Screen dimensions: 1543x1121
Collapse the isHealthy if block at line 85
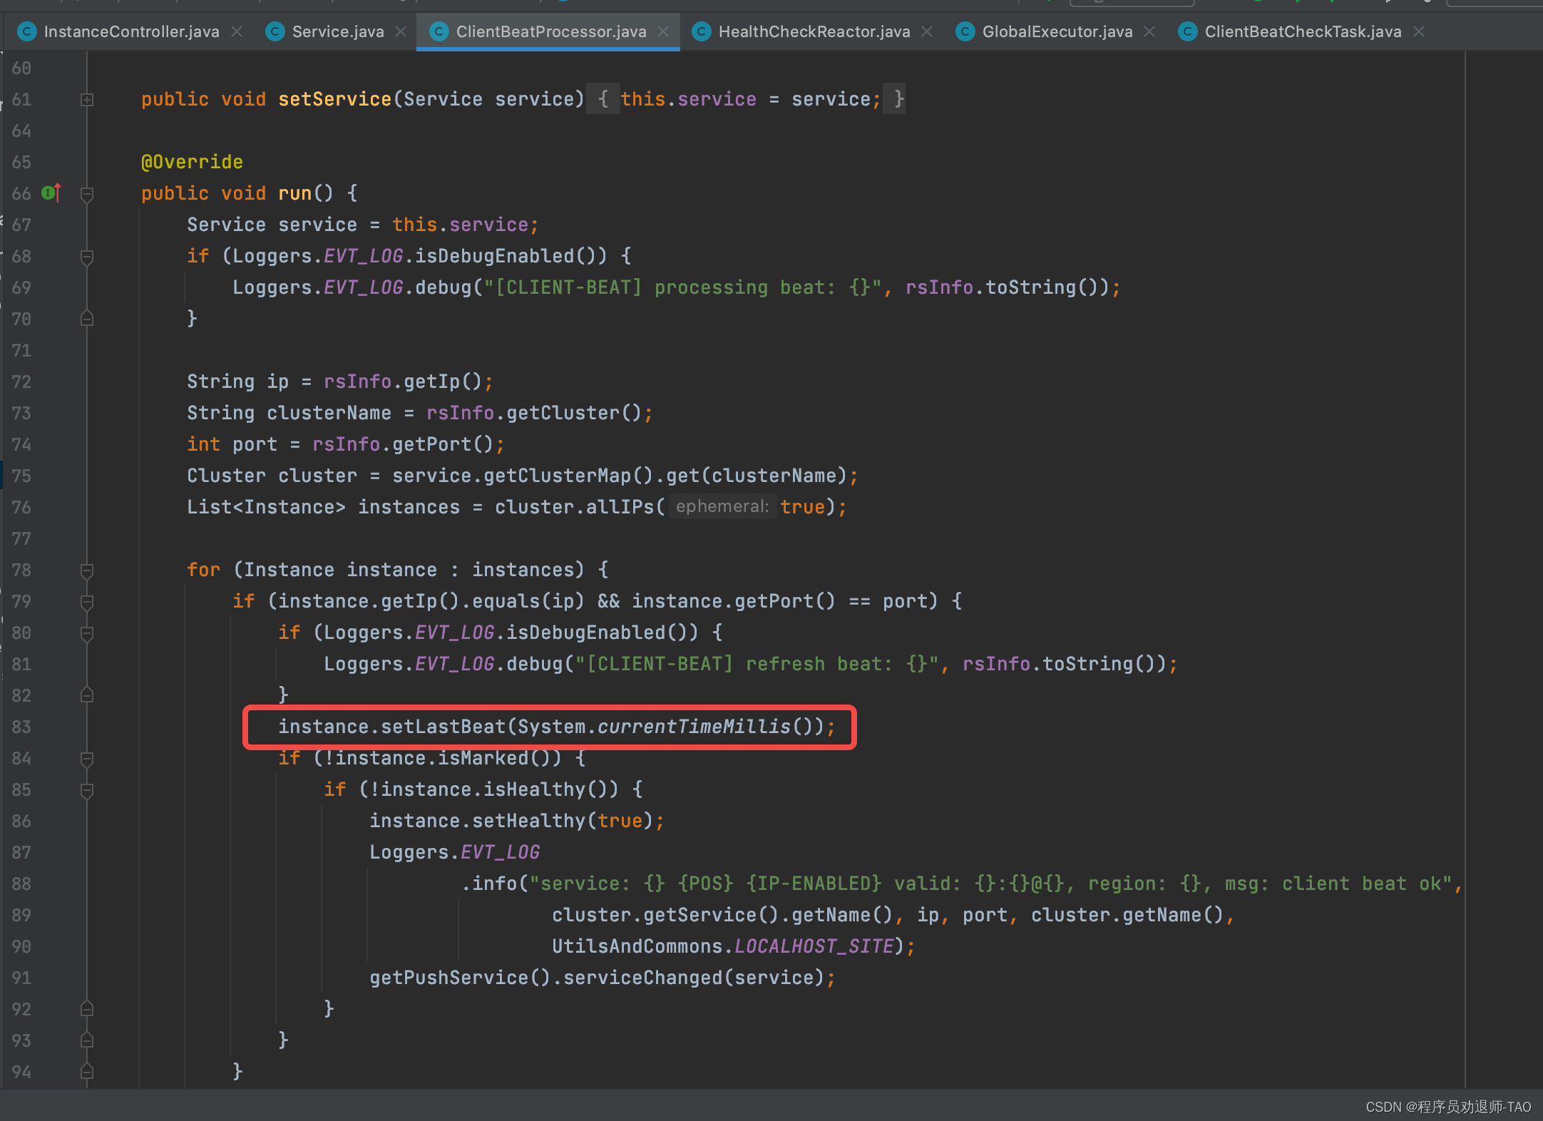click(x=87, y=790)
